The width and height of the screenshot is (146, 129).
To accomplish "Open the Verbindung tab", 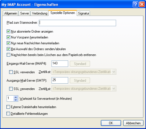I will 40,13.
